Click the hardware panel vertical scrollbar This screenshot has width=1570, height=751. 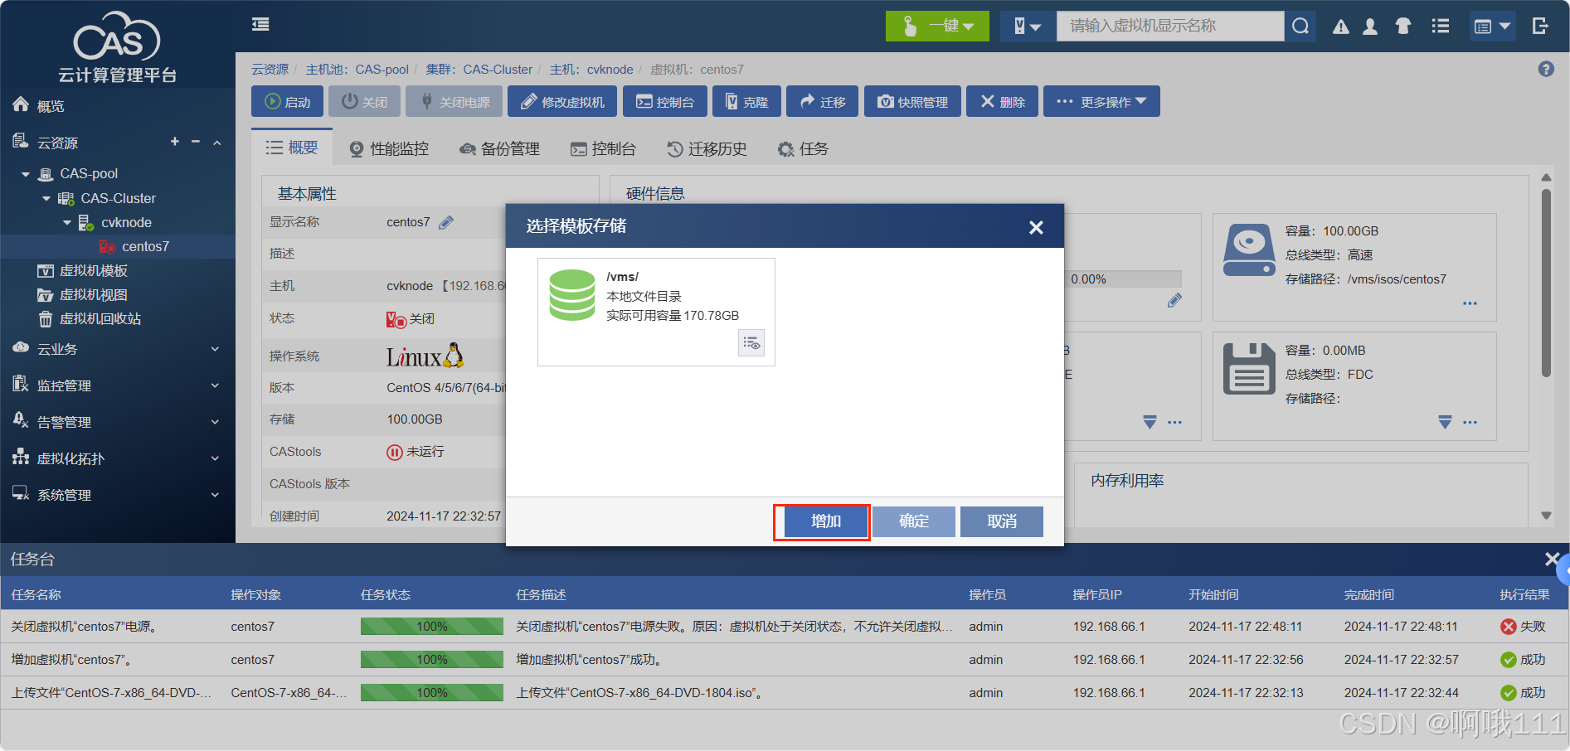click(x=1546, y=282)
